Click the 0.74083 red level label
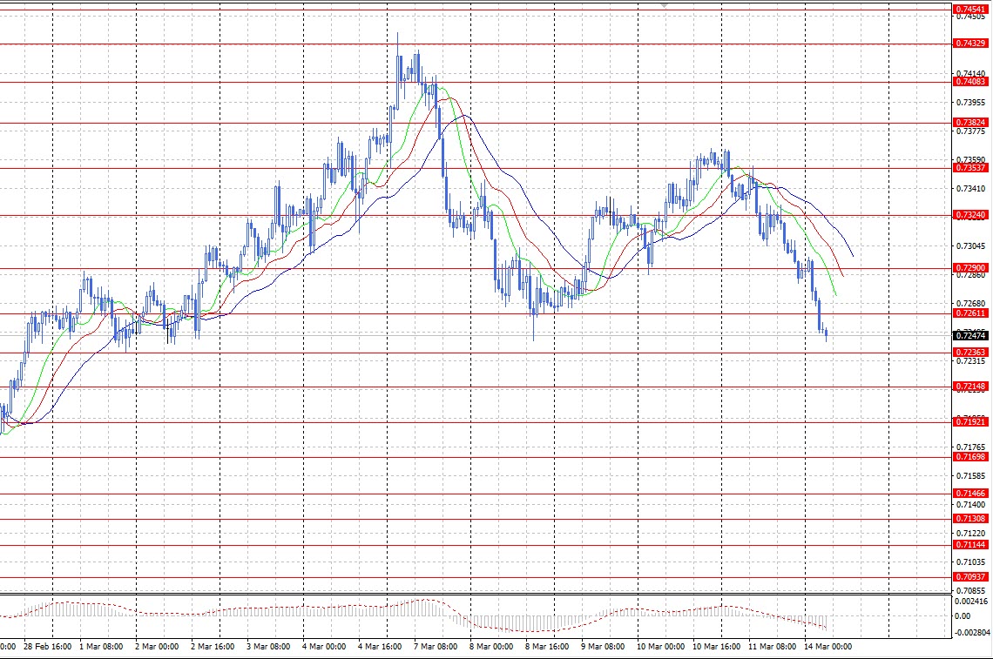The width and height of the screenshot is (993, 659). 970,82
